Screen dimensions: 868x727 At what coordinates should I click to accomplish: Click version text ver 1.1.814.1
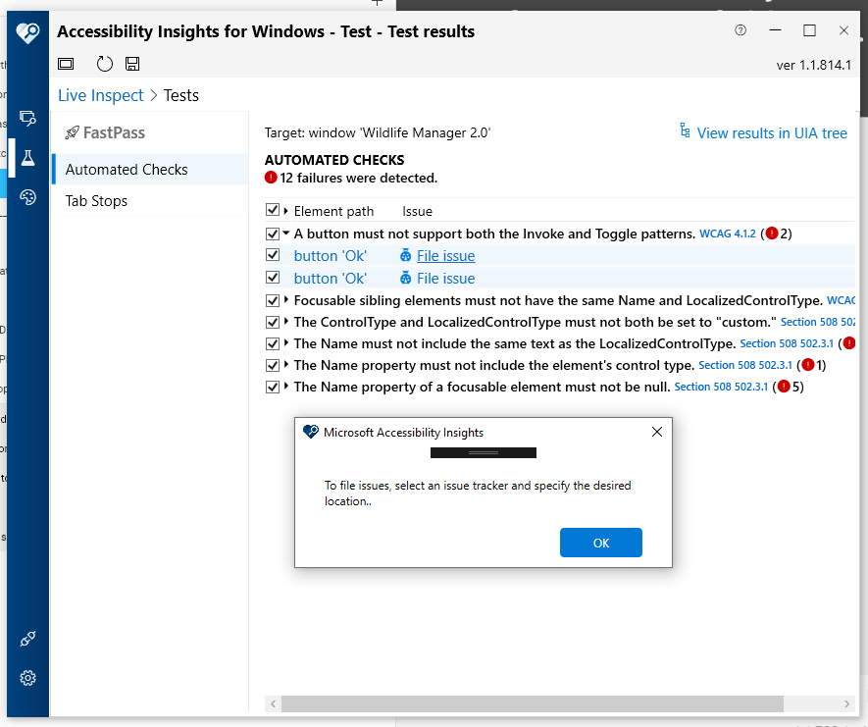click(813, 65)
